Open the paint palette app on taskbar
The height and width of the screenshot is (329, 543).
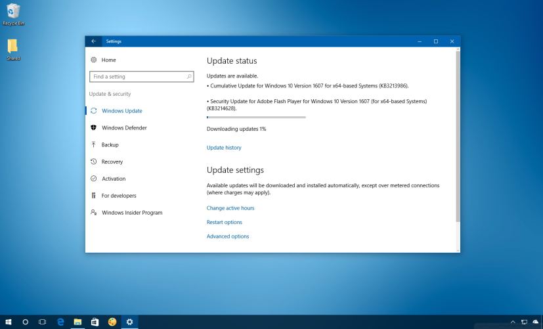112,322
